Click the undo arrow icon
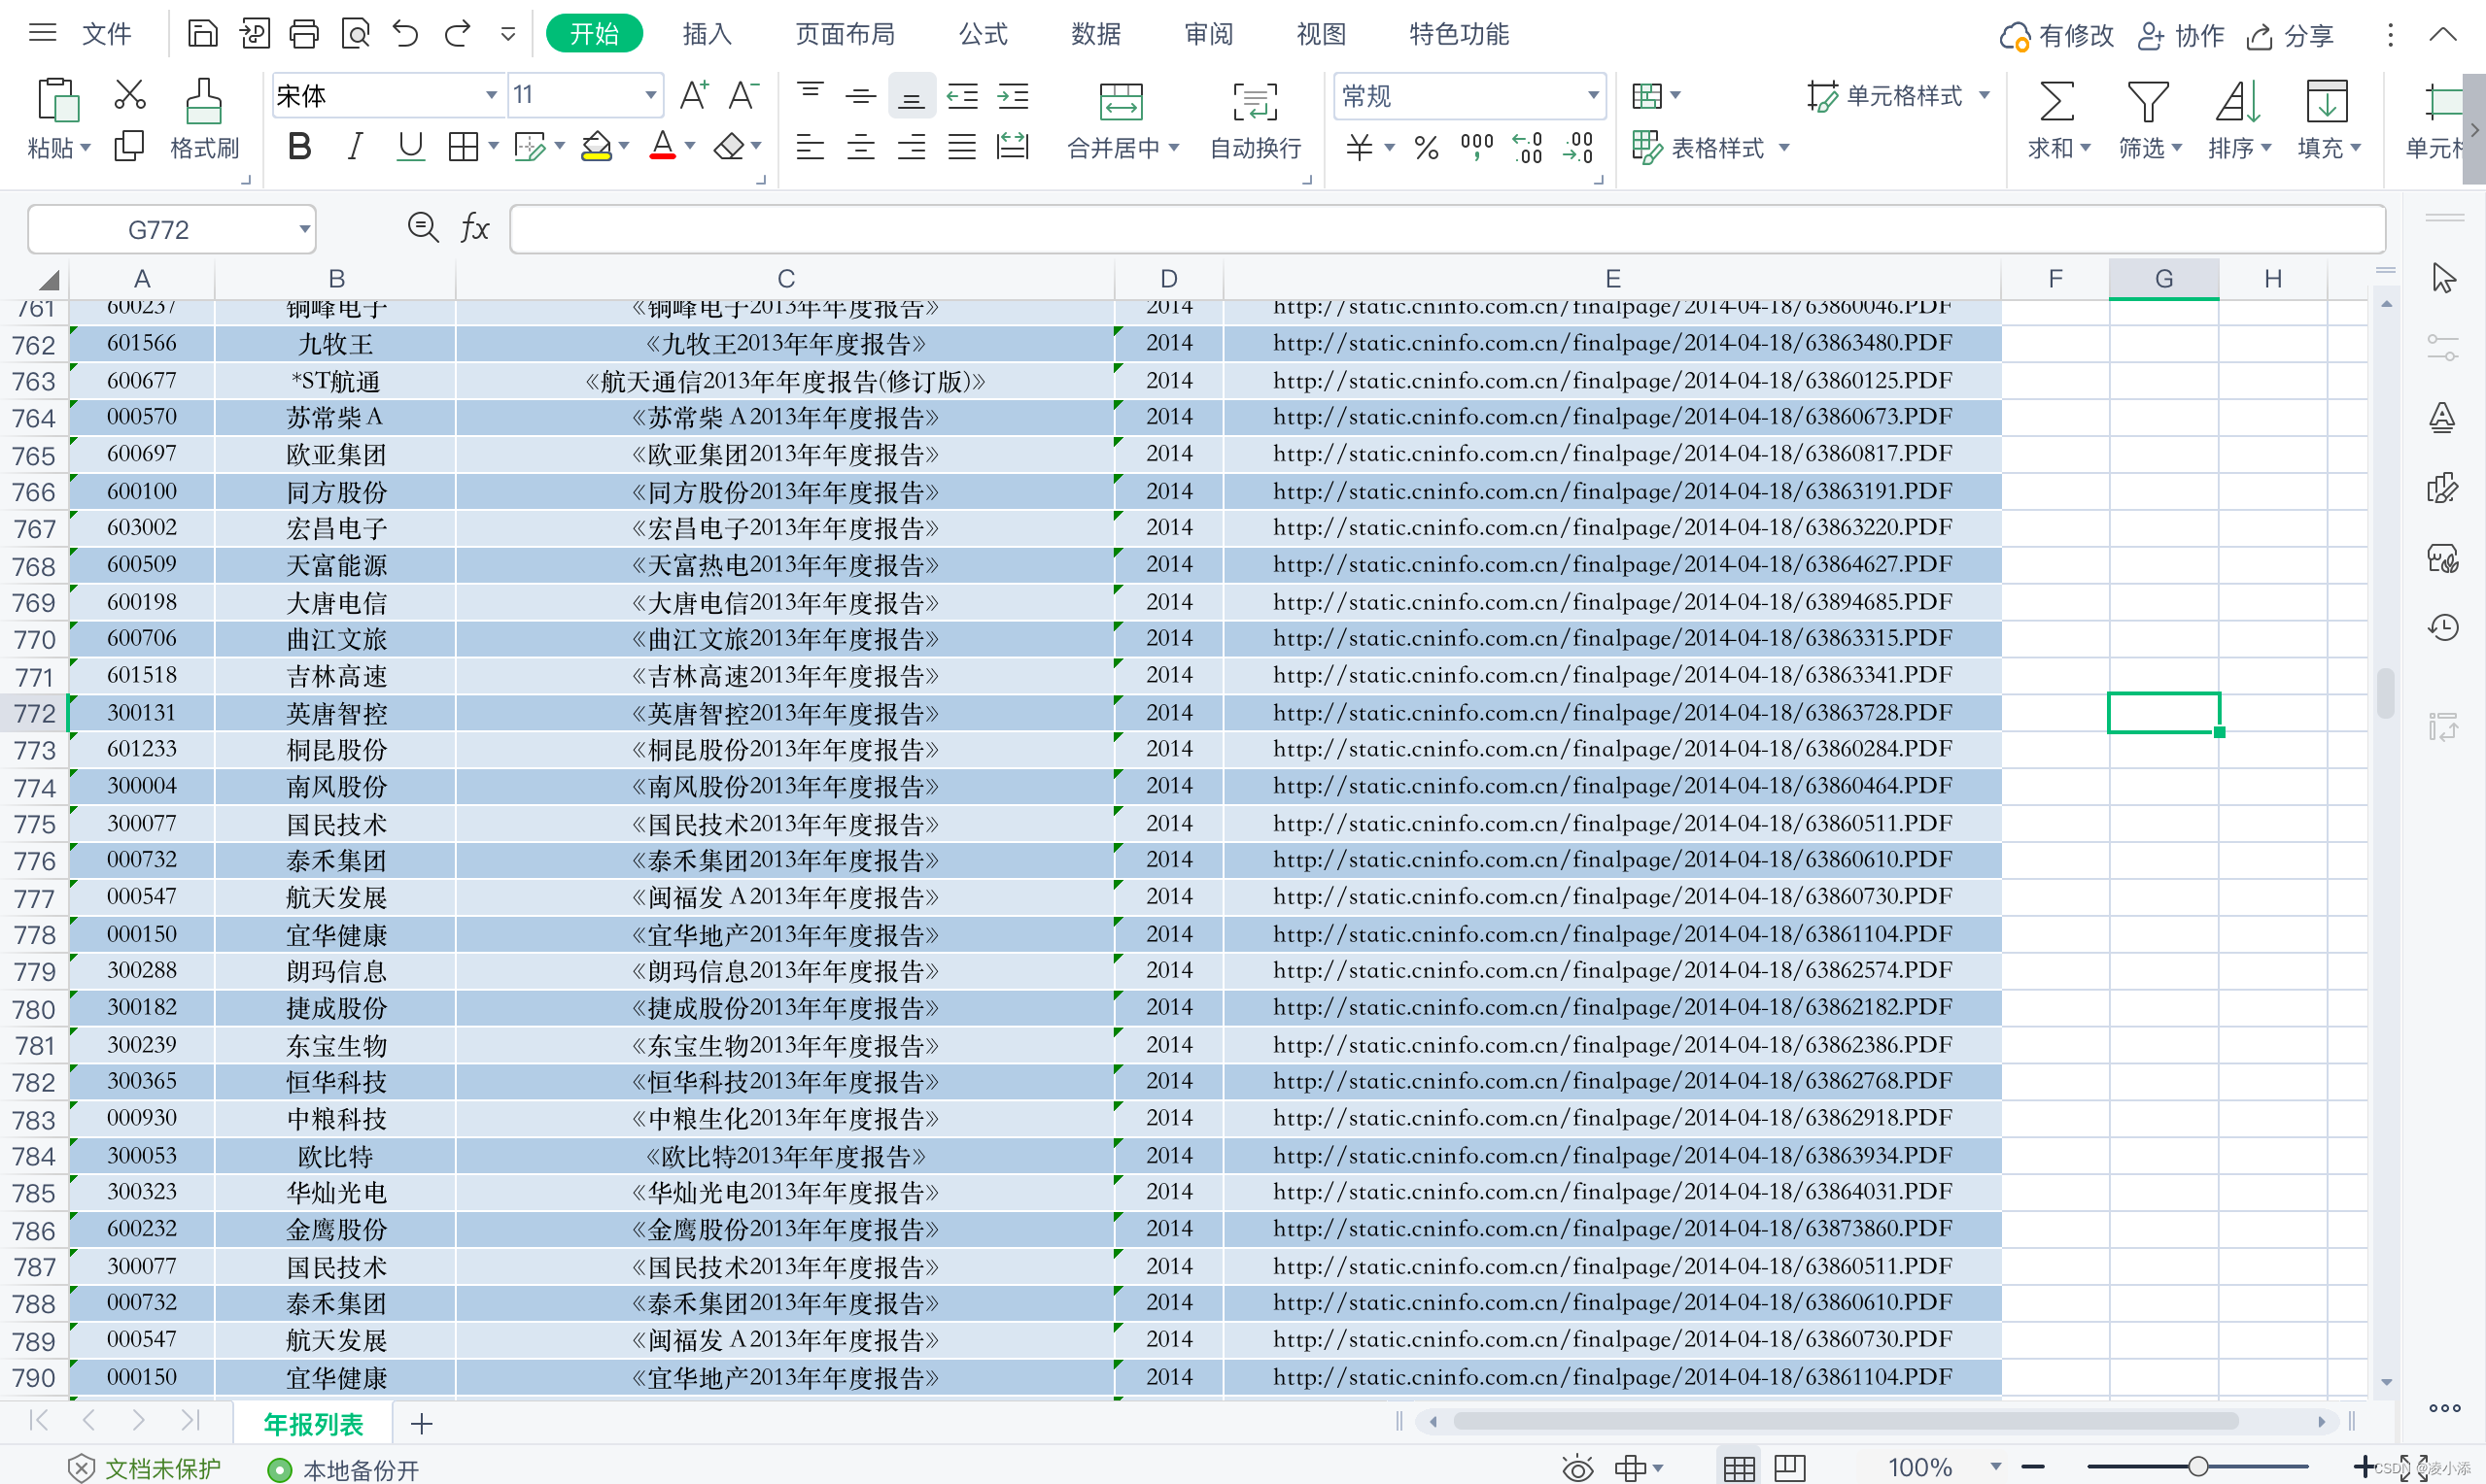Viewport: 2486px width, 1484px height. point(405,34)
